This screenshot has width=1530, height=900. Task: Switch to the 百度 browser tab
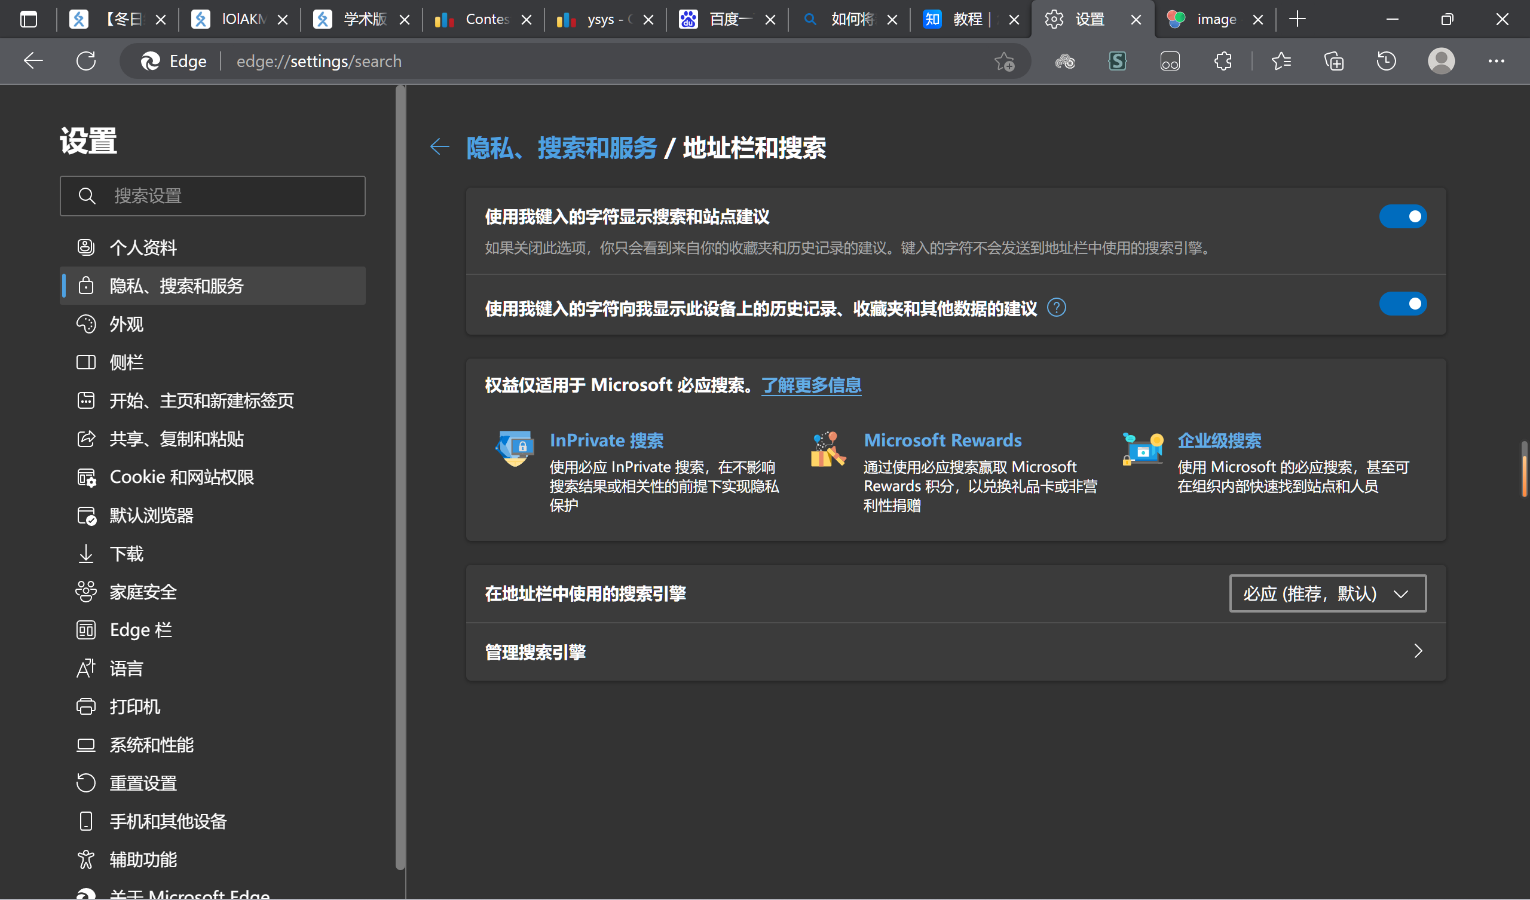727,20
